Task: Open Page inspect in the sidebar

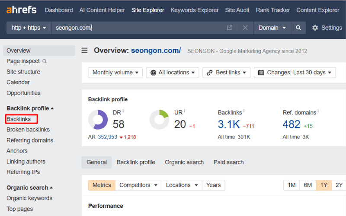Action: pos(23,61)
